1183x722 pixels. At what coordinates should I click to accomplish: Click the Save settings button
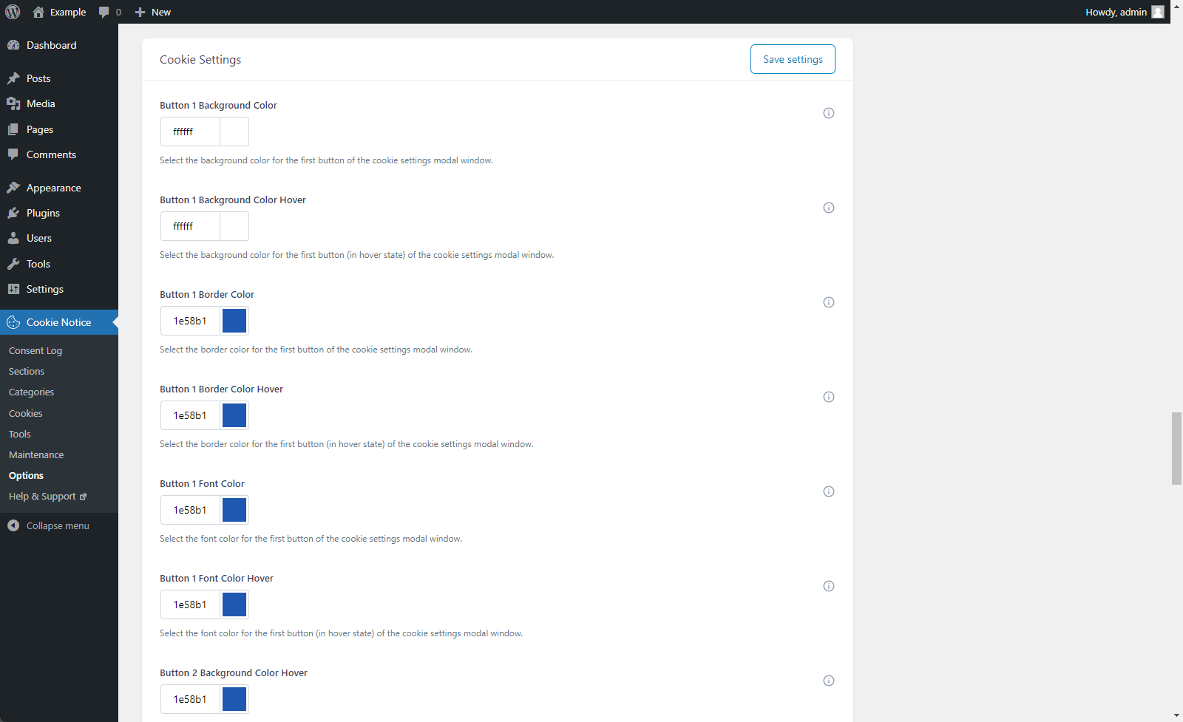793,59
